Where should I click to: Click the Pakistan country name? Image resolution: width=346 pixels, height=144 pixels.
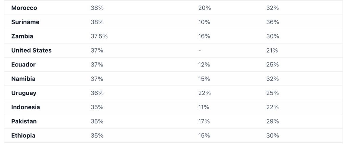(24, 121)
